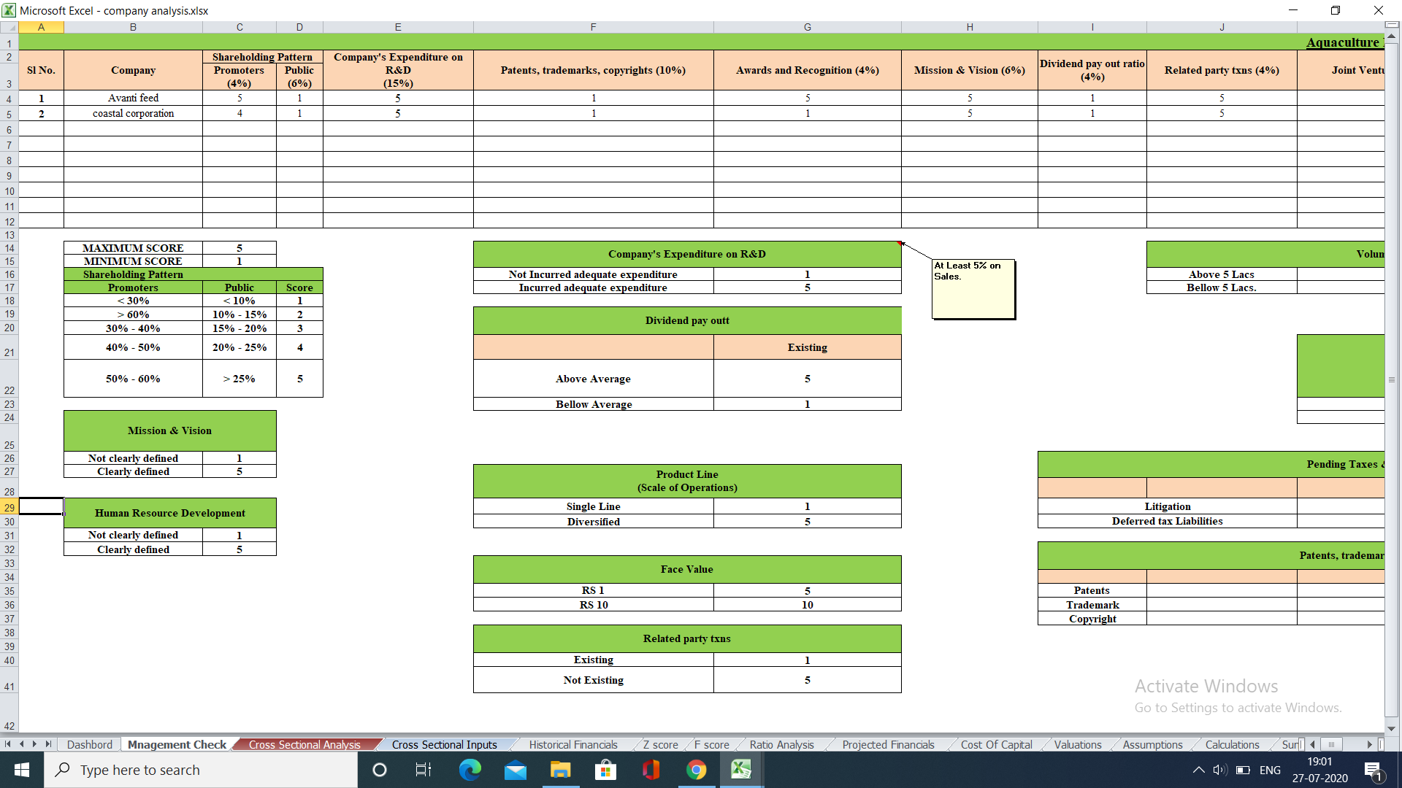This screenshot has width=1402, height=788.
Task: Launch Microsoft Edge from taskbar
Action: [470, 770]
